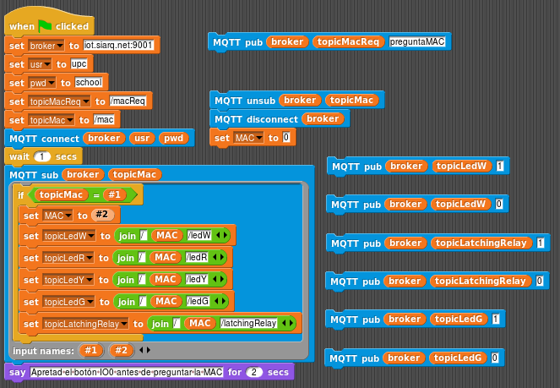
Task: Select the #2 input name parameter
Action: [121, 350]
